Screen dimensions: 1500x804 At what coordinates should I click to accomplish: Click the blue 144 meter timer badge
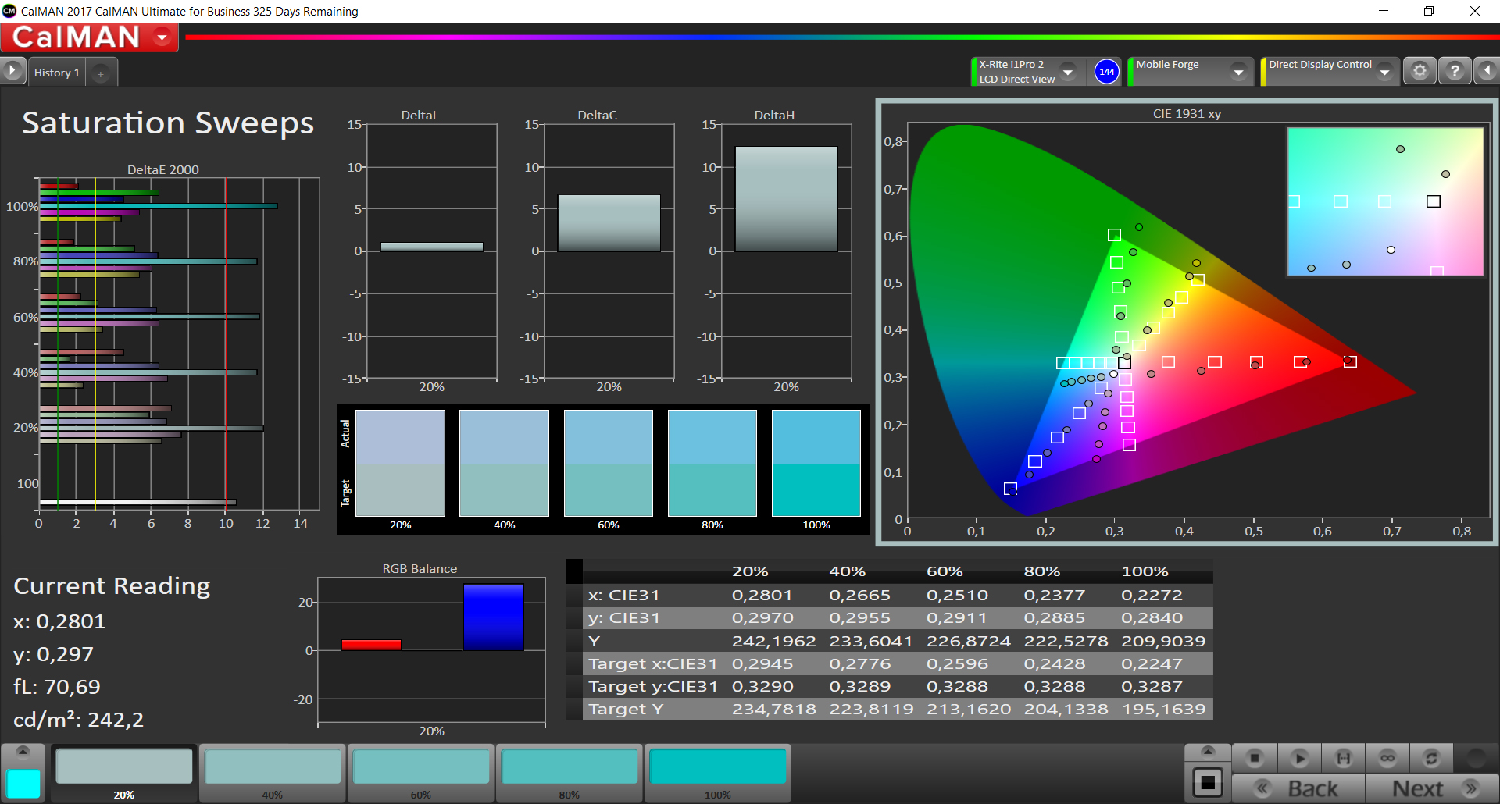tap(1107, 72)
